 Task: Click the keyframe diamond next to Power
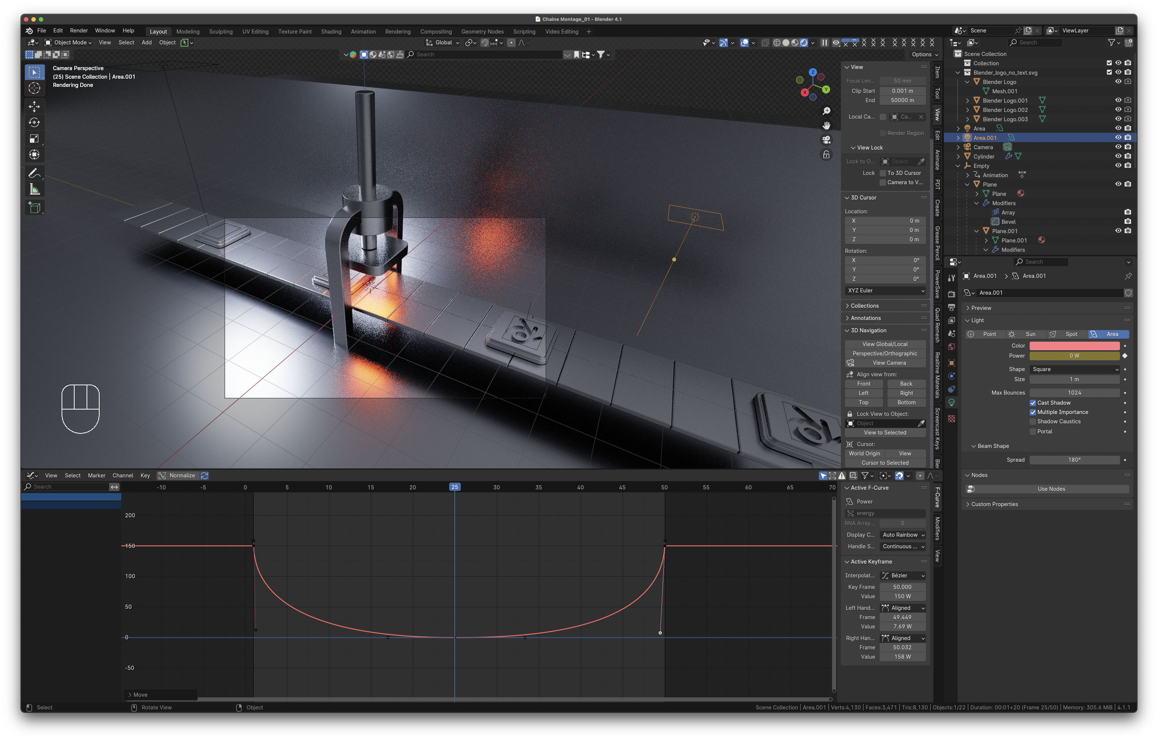point(1124,356)
